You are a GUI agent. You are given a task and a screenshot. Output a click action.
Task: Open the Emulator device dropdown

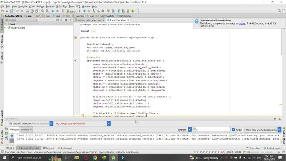click(31, 123)
